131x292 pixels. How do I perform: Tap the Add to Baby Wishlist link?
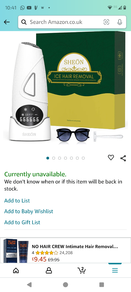click(29, 211)
